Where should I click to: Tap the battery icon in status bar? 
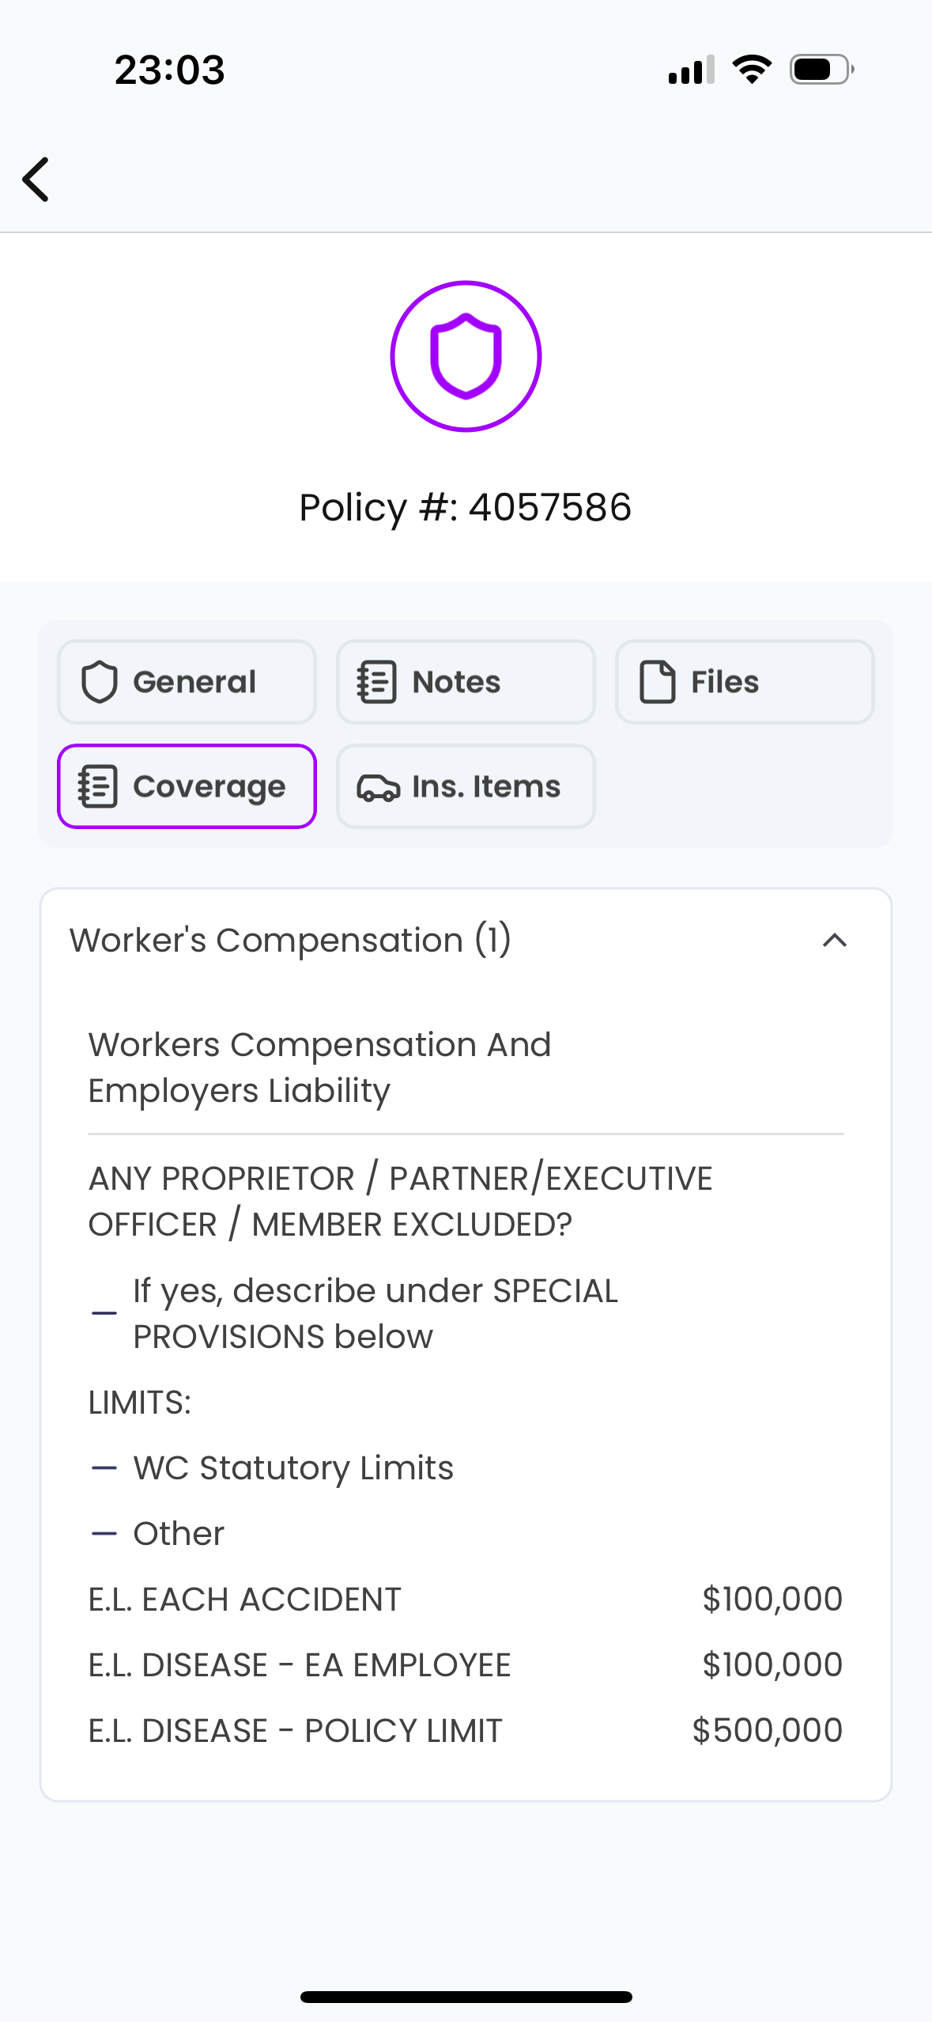pos(821,70)
